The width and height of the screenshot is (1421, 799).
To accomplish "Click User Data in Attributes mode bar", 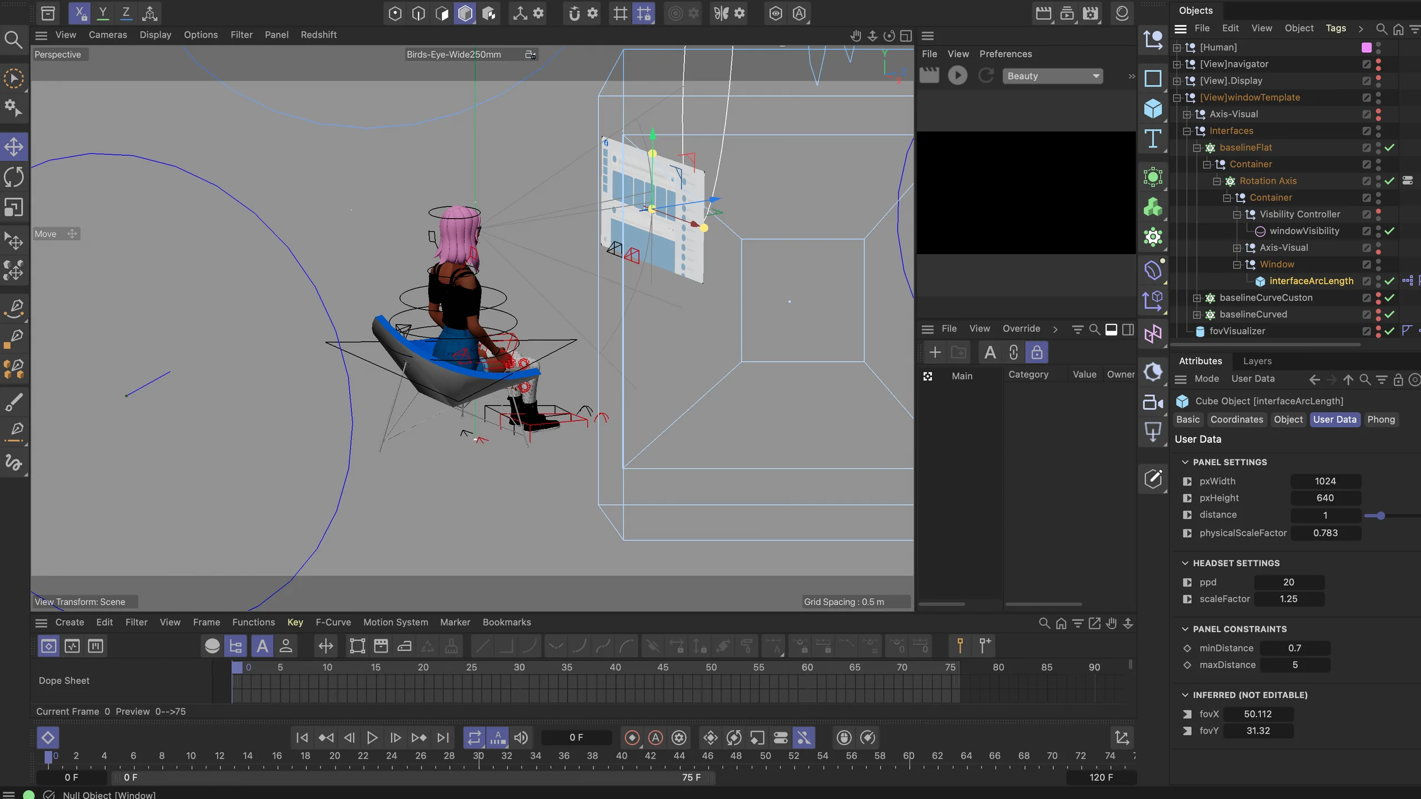I will click(1253, 379).
